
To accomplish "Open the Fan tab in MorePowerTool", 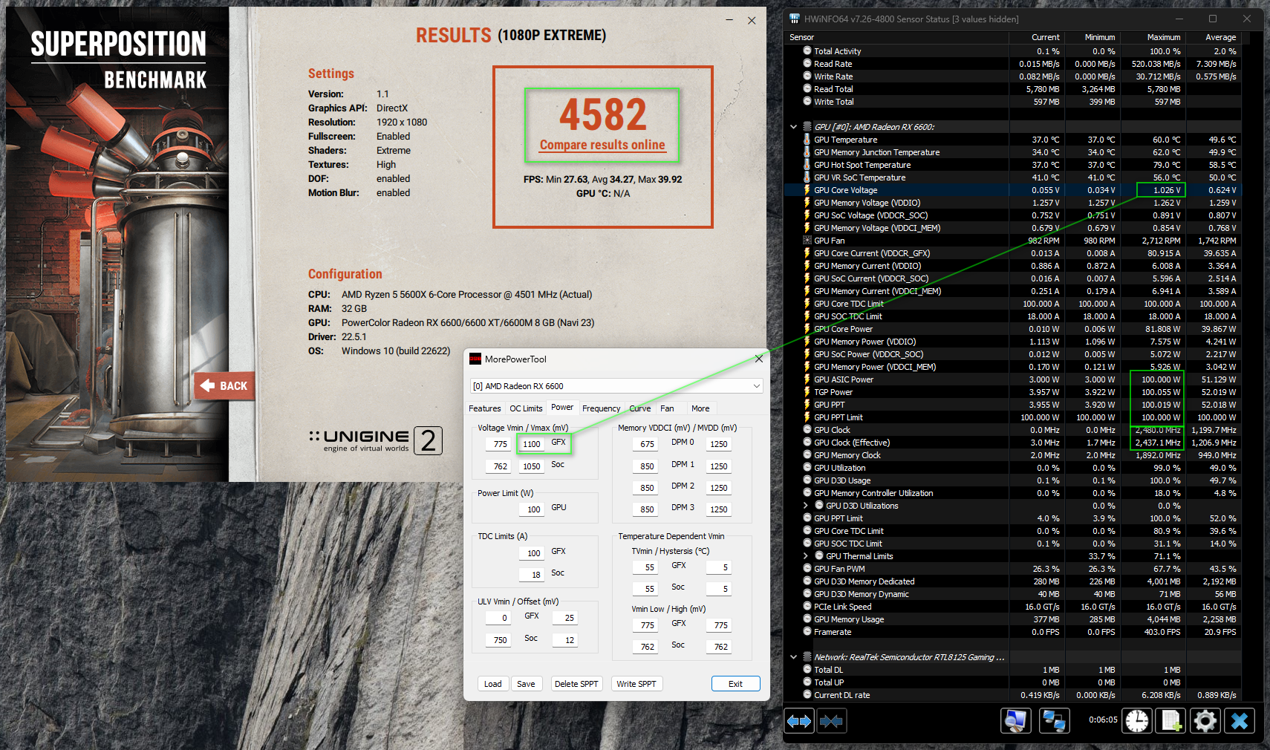I will pyautogui.click(x=667, y=408).
